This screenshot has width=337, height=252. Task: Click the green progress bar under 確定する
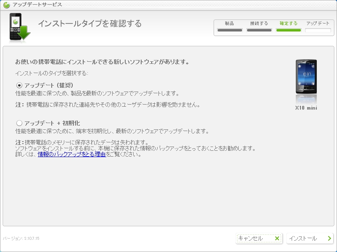click(x=288, y=30)
